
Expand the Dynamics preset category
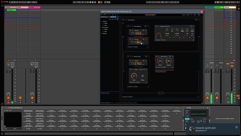click(x=105, y=28)
